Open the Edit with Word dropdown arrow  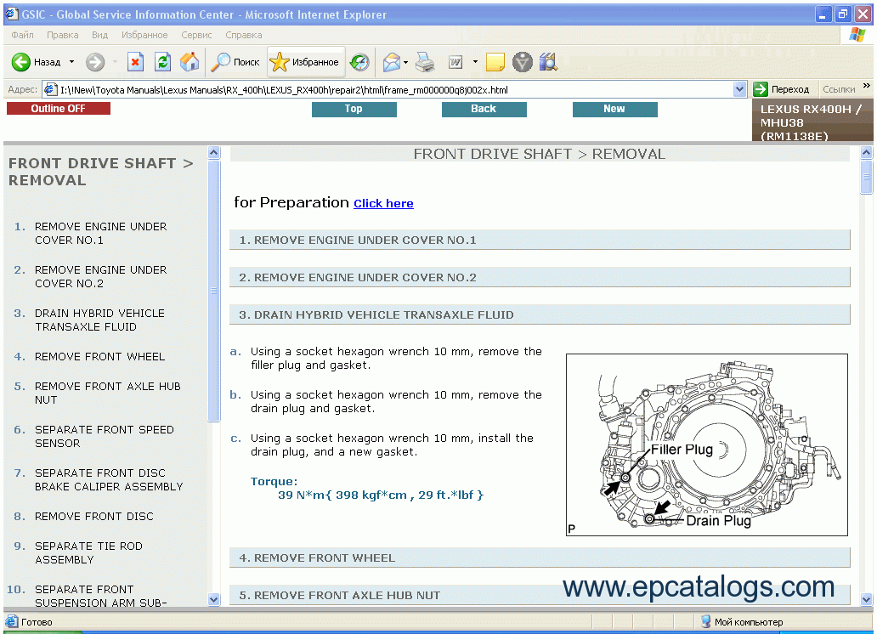click(x=475, y=62)
